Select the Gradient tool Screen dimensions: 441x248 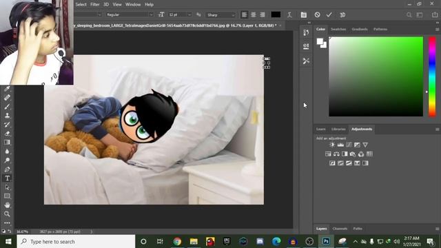tap(7, 143)
